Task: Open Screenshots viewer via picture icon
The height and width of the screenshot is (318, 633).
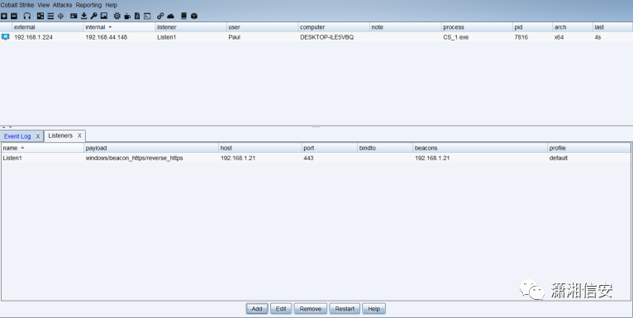Action: pos(104,17)
